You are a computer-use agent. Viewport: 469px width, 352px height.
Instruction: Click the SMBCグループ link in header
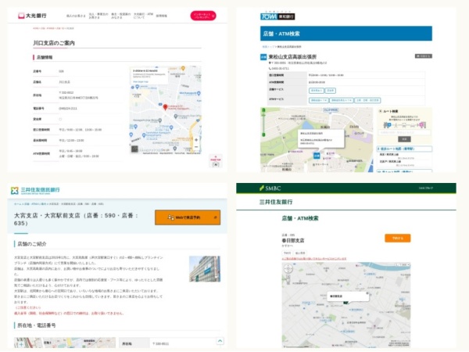(426, 189)
